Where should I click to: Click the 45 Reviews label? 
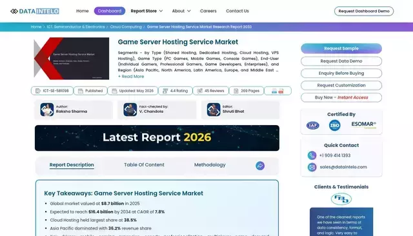pos(214,91)
